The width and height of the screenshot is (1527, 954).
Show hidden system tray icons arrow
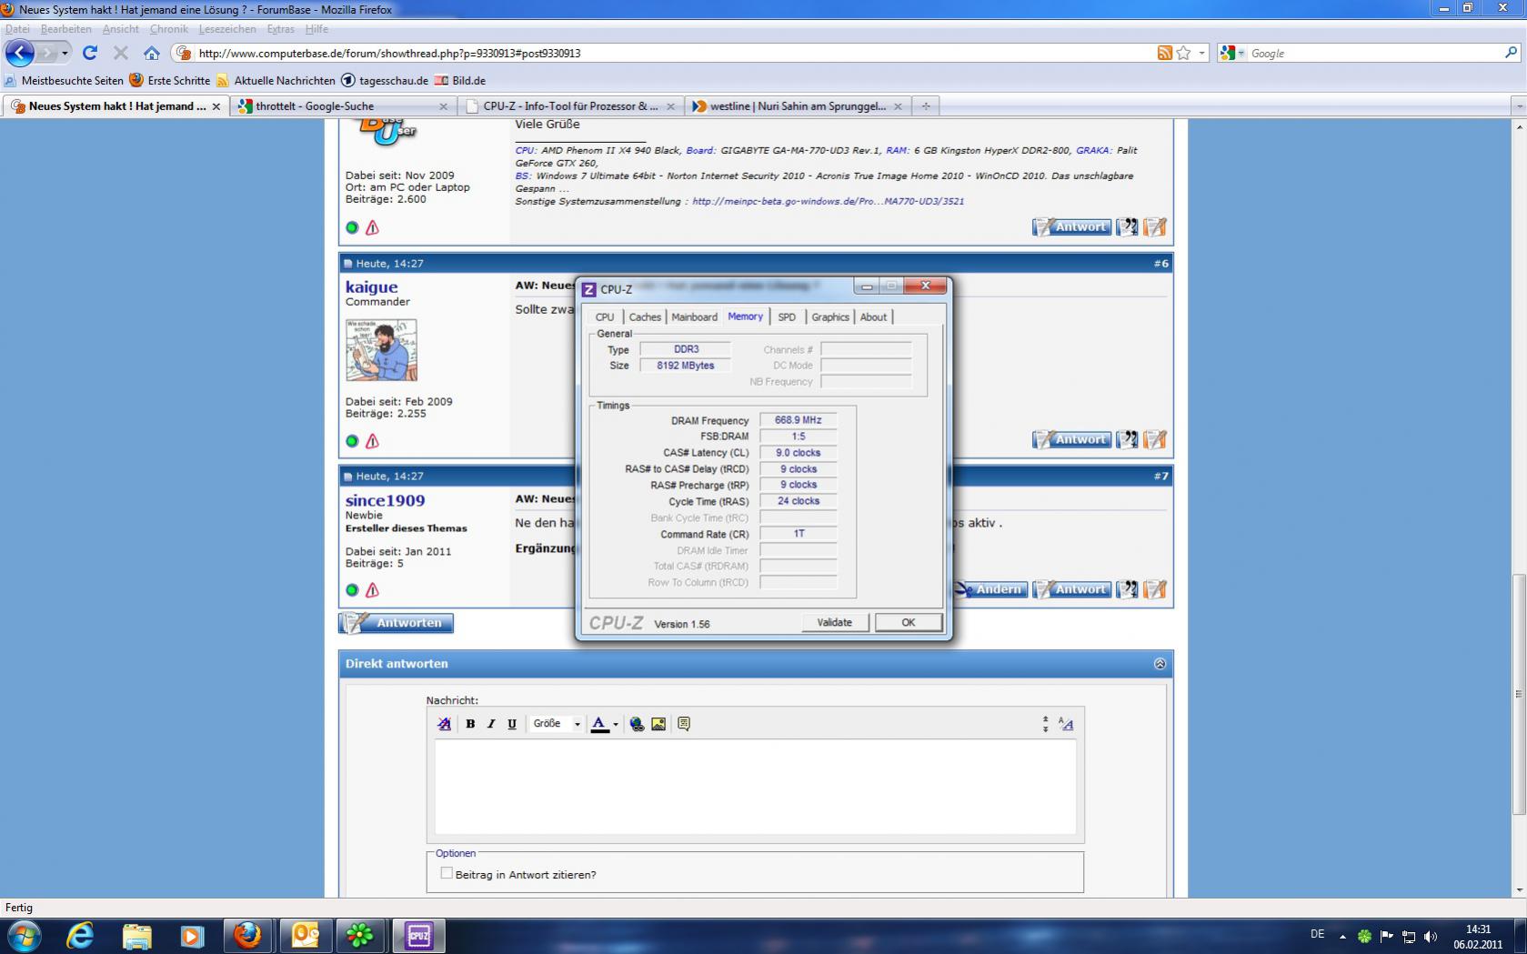(x=1342, y=936)
